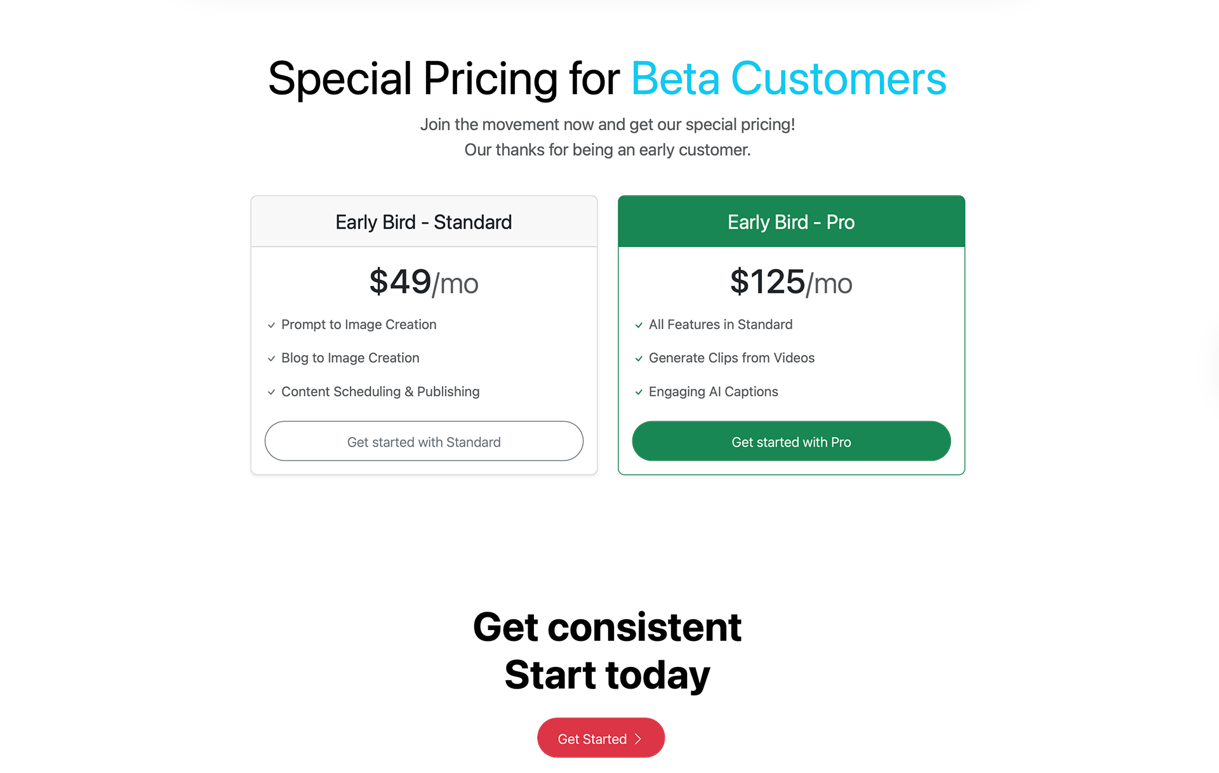1219x773 pixels.
Task: Click the checkmark beside Prompt to Image Creation
Action: tap(271, 325)
